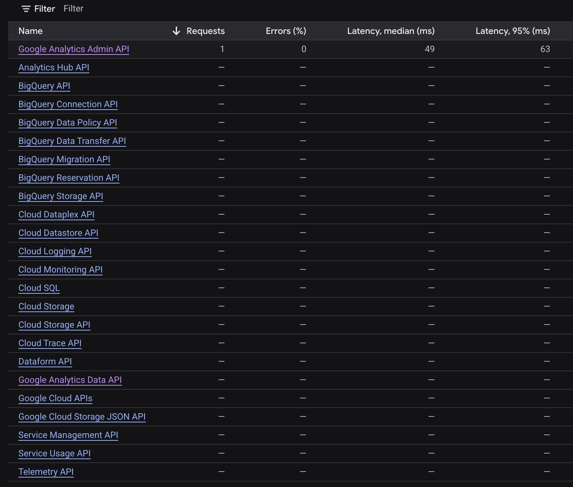Open BigQuery Data Policy API link
Image resolution: width=573 pixels, height=487 pixels.
[68, 123]
